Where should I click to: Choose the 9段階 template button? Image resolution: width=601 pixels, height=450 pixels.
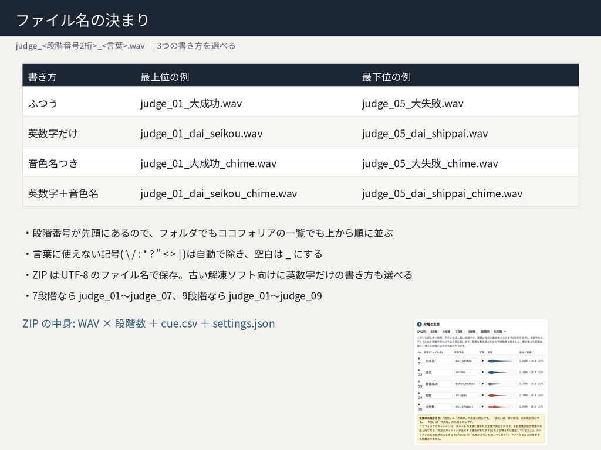coord(471,332)
